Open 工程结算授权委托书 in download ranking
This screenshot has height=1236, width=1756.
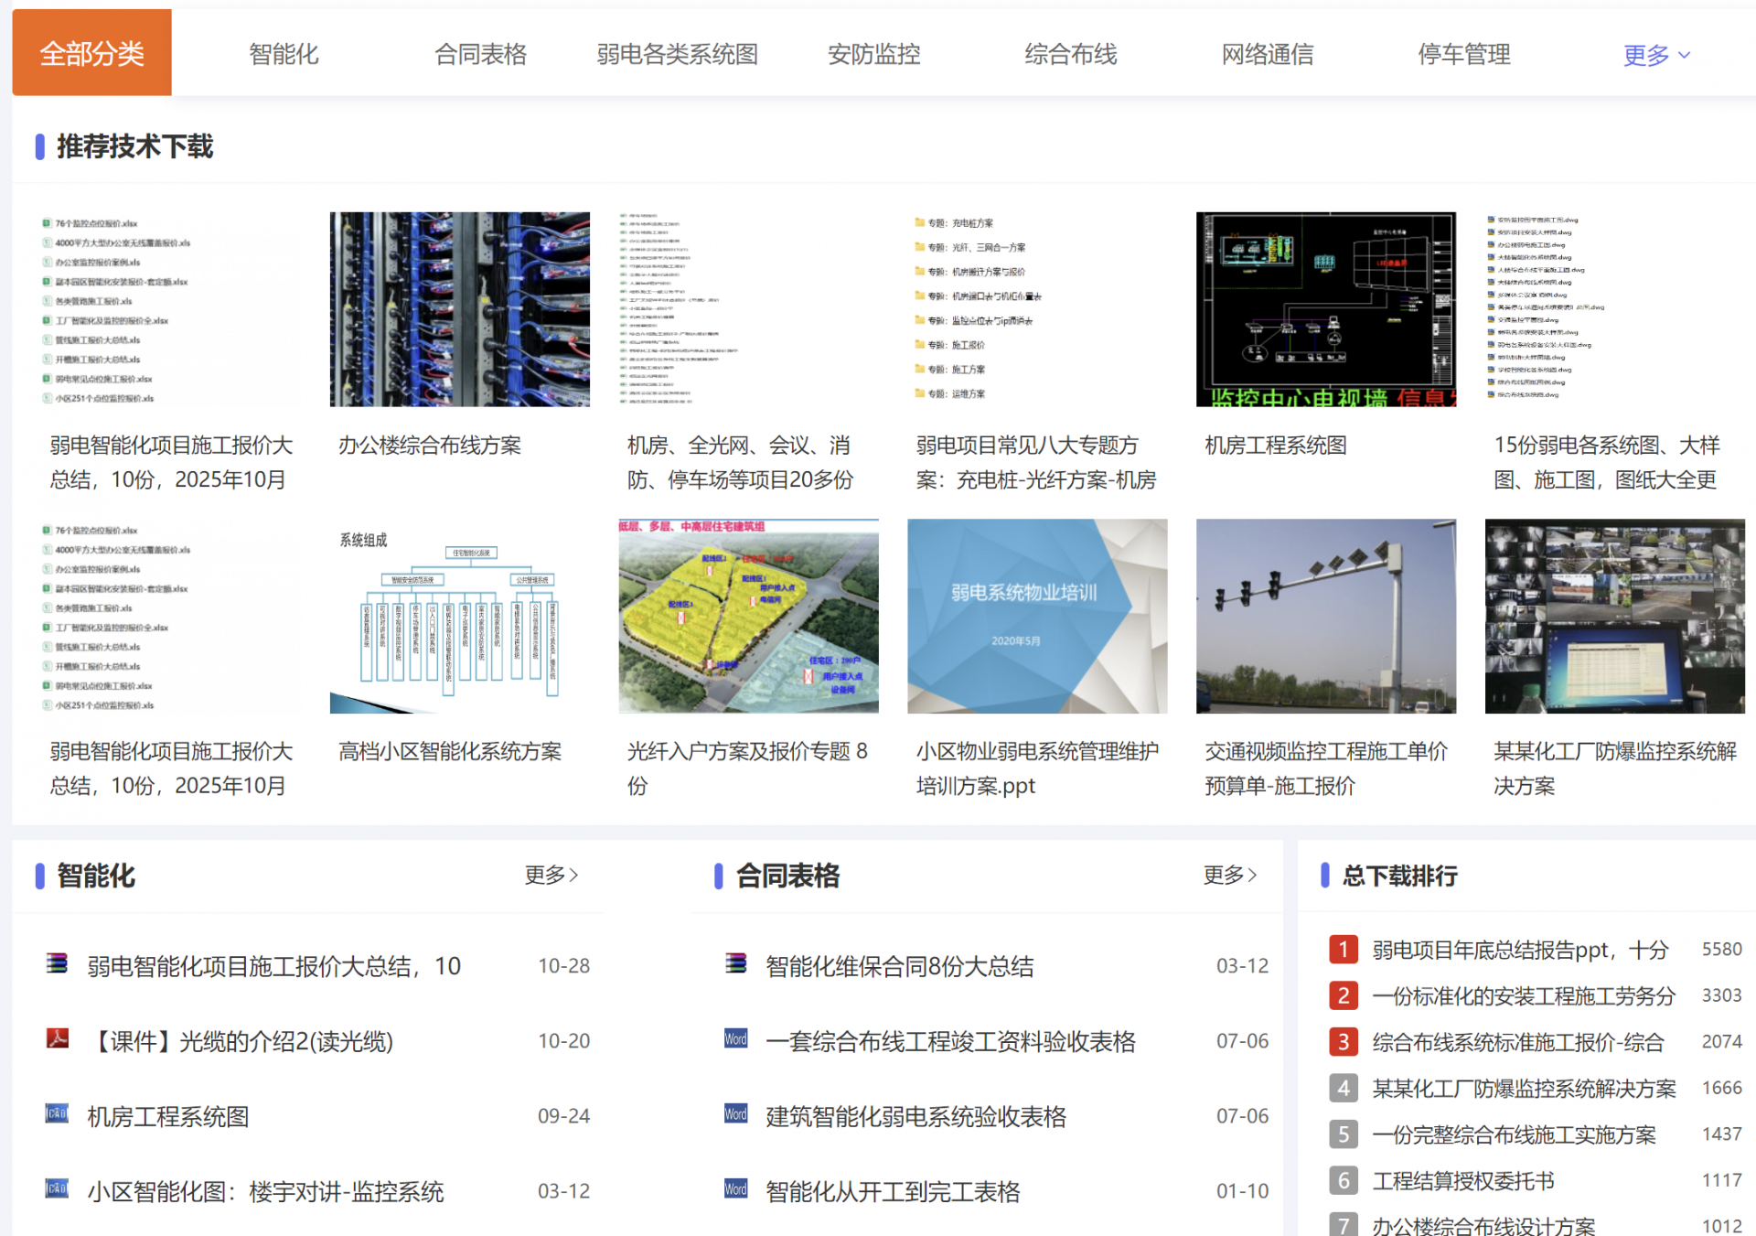click(x=1462, y=1180)
